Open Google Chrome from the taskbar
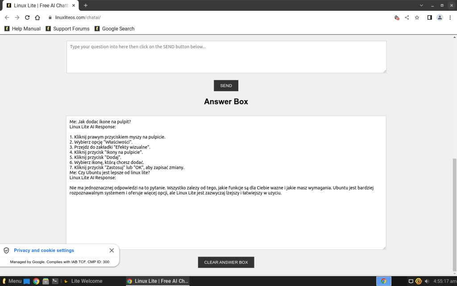Viewport: 457px width, 286px height. pyautogui.click(x=36, y=281)
